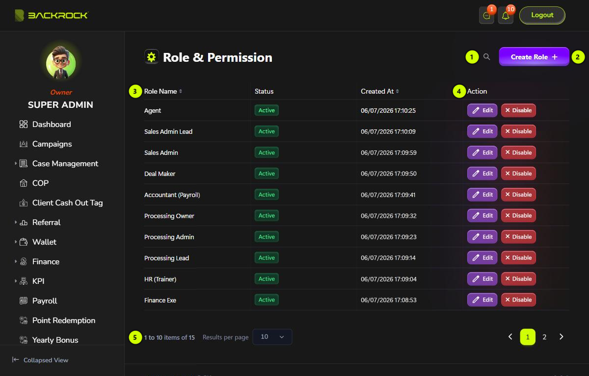Click the Payroll sidebar icon
Image resolution: width=589 pixels, height=376 pixels.
point(24,301)
